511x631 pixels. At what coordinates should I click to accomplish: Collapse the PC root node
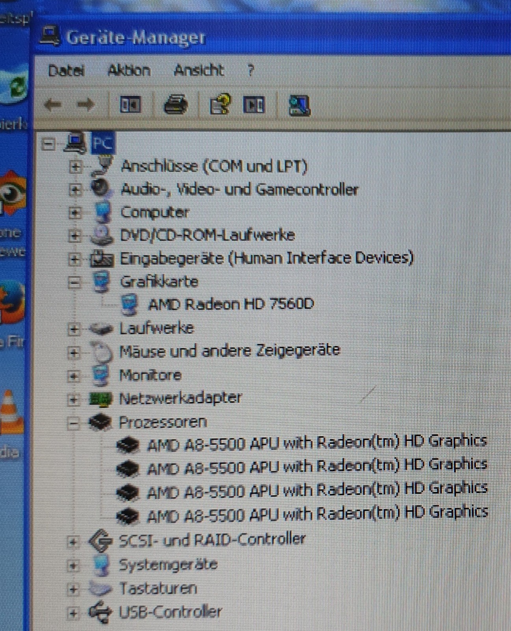click(x=48, y=144)
